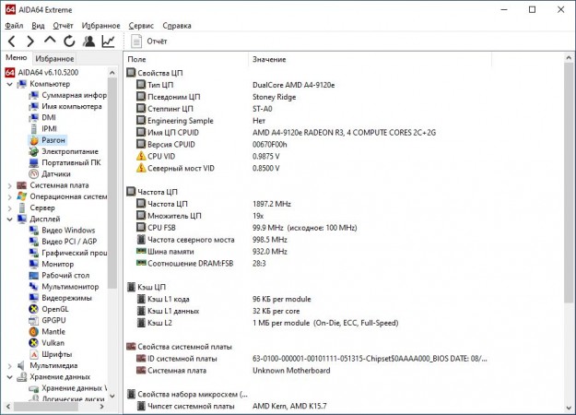Click the Forward navigation arrow
576x415 pixels.
click(x=30, y=41)
